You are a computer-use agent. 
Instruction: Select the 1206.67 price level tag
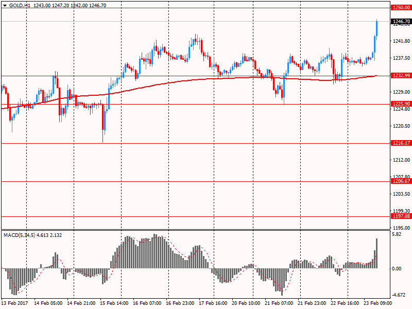tap(401, 181)
